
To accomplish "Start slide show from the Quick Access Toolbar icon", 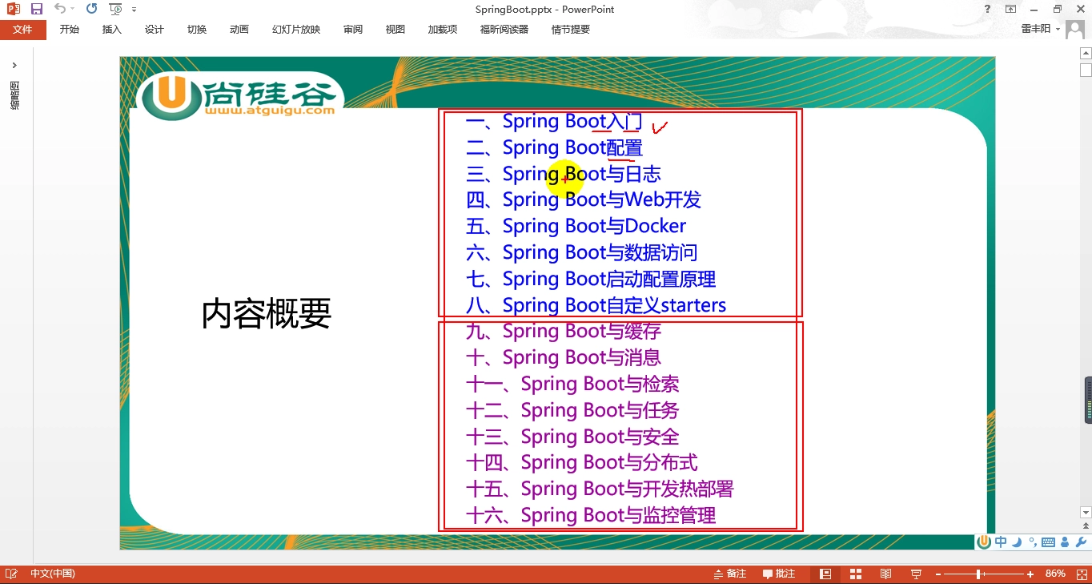I will pyautogui.click(x=114, y=8).
